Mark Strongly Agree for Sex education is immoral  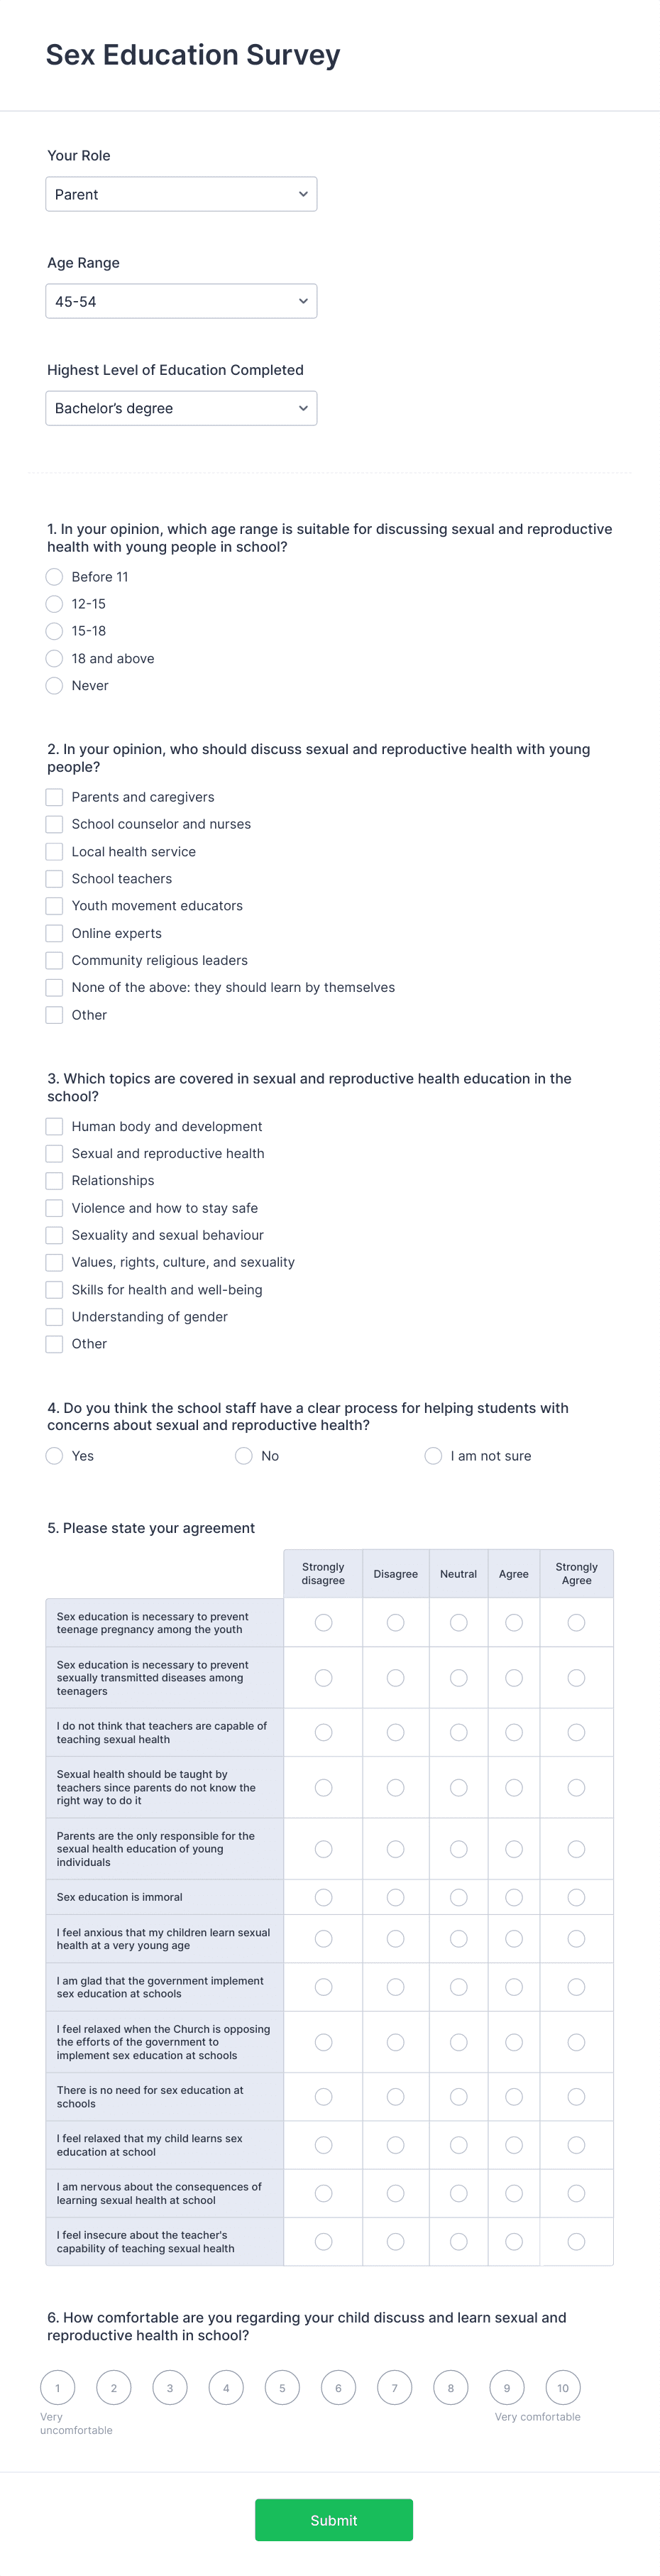[576, 1897]
